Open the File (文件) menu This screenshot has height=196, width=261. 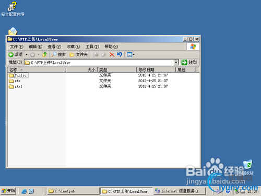click(x=17, y=47)
